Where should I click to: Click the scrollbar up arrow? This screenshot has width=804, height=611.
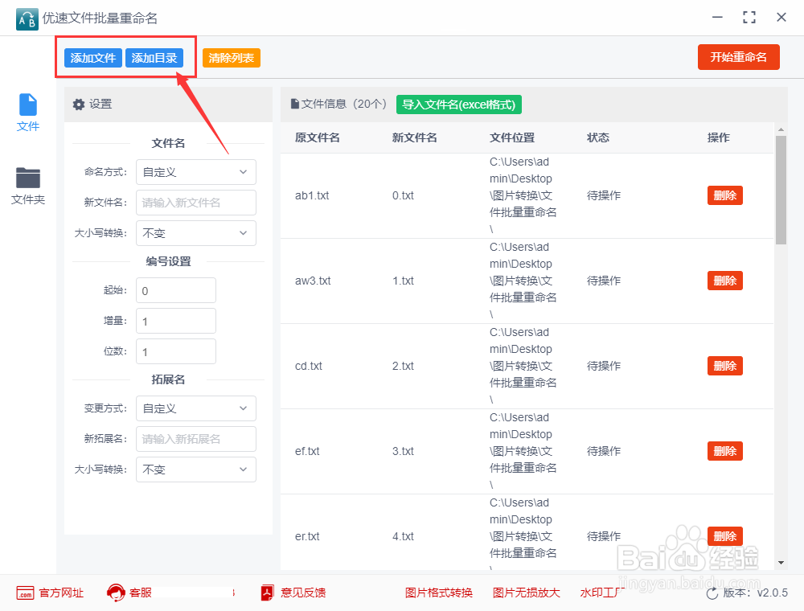pos(781,129)
